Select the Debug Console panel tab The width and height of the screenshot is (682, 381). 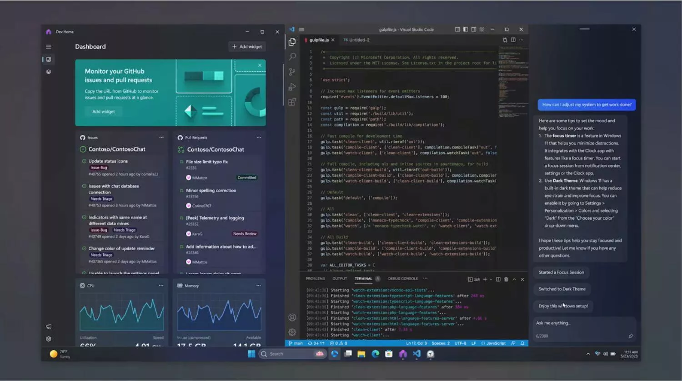[x=403, y=279]
